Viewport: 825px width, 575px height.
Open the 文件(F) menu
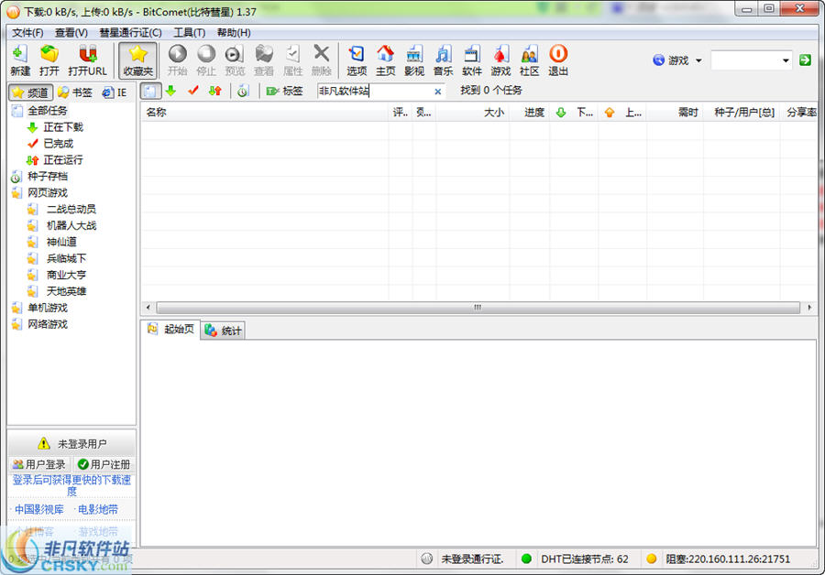pyautogui.click(x=27, y=33)
